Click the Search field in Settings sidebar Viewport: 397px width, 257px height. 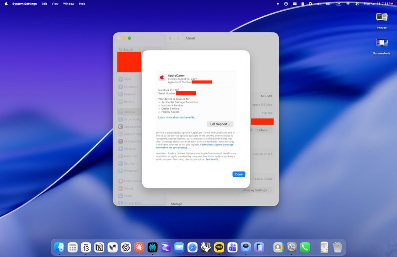139,49
